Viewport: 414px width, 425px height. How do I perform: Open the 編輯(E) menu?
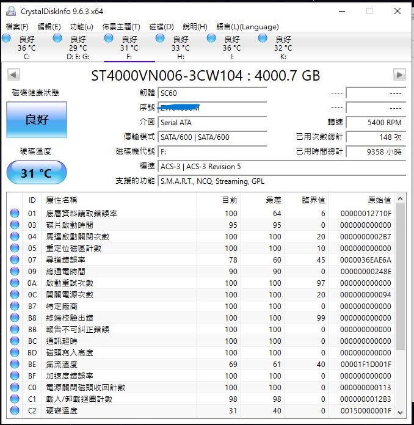49,27
